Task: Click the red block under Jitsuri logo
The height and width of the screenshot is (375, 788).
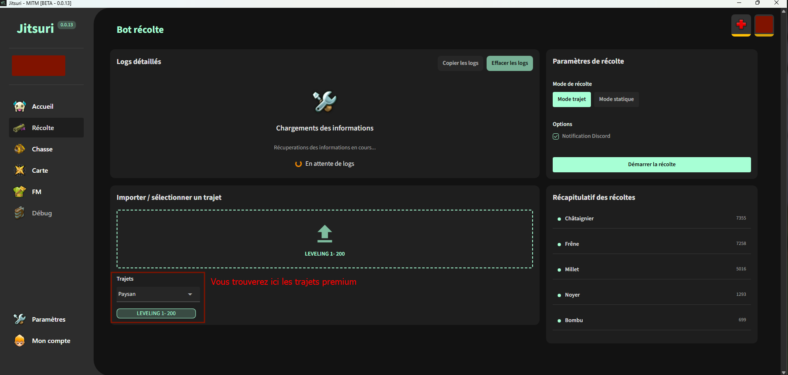Action: coord(39,66)
